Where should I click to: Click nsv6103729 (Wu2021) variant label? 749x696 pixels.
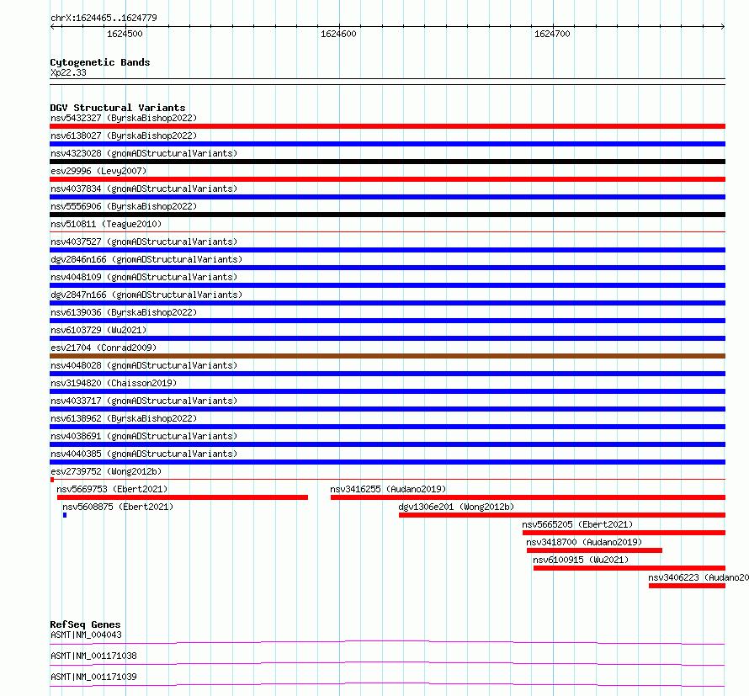tap(98, 330)
